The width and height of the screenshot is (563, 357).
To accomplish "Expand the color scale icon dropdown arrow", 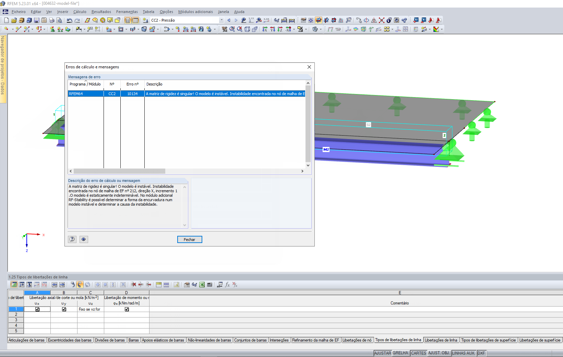I will click(x=442, y=29).
